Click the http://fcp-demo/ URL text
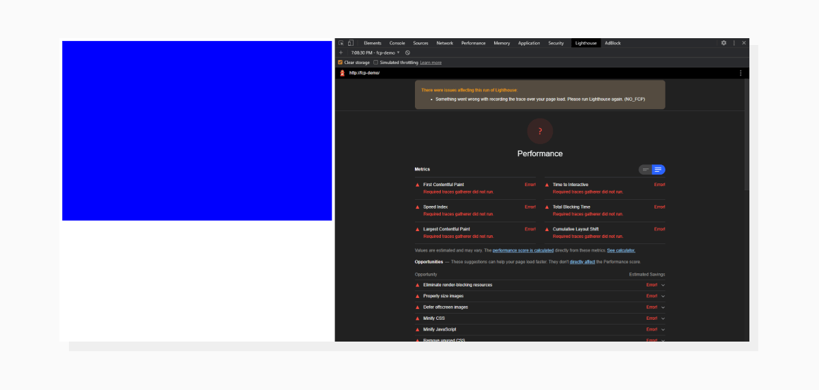The image size is (819, 390). [364, 73]
